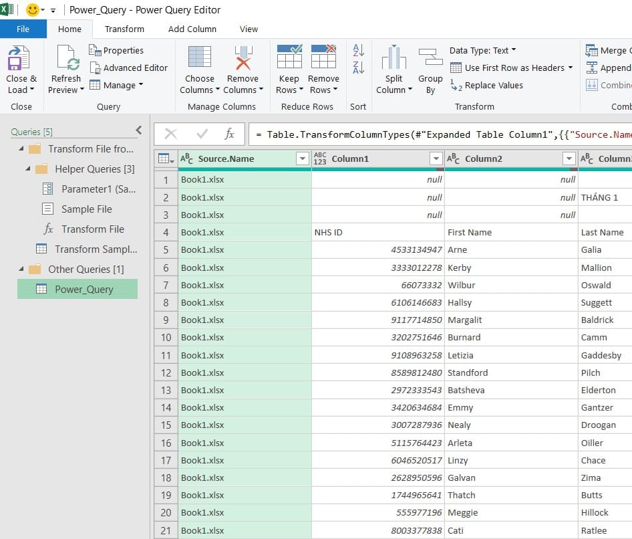
Task: Click the cell 'Last Name'
Action: pyautogui.click(x=605, y=232)
